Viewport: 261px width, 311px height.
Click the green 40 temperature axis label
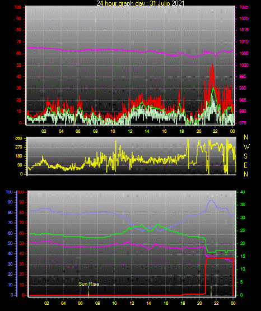click(x=243, y=192)
